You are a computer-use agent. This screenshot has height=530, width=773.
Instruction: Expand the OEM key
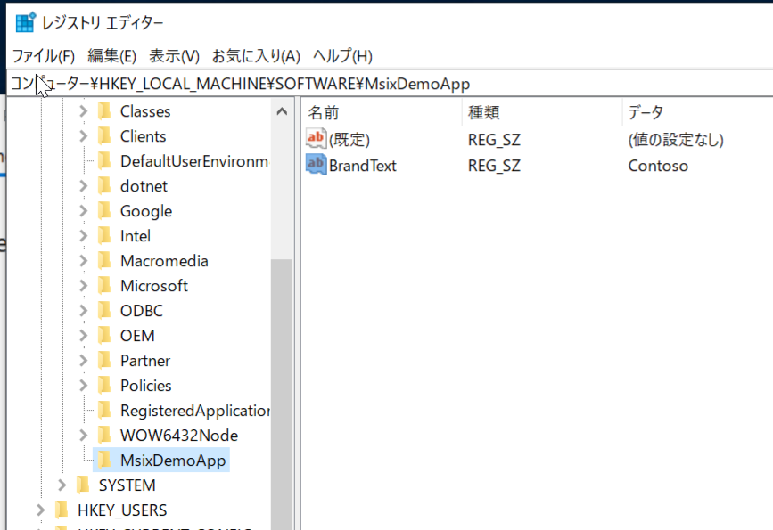coord(83,336)
